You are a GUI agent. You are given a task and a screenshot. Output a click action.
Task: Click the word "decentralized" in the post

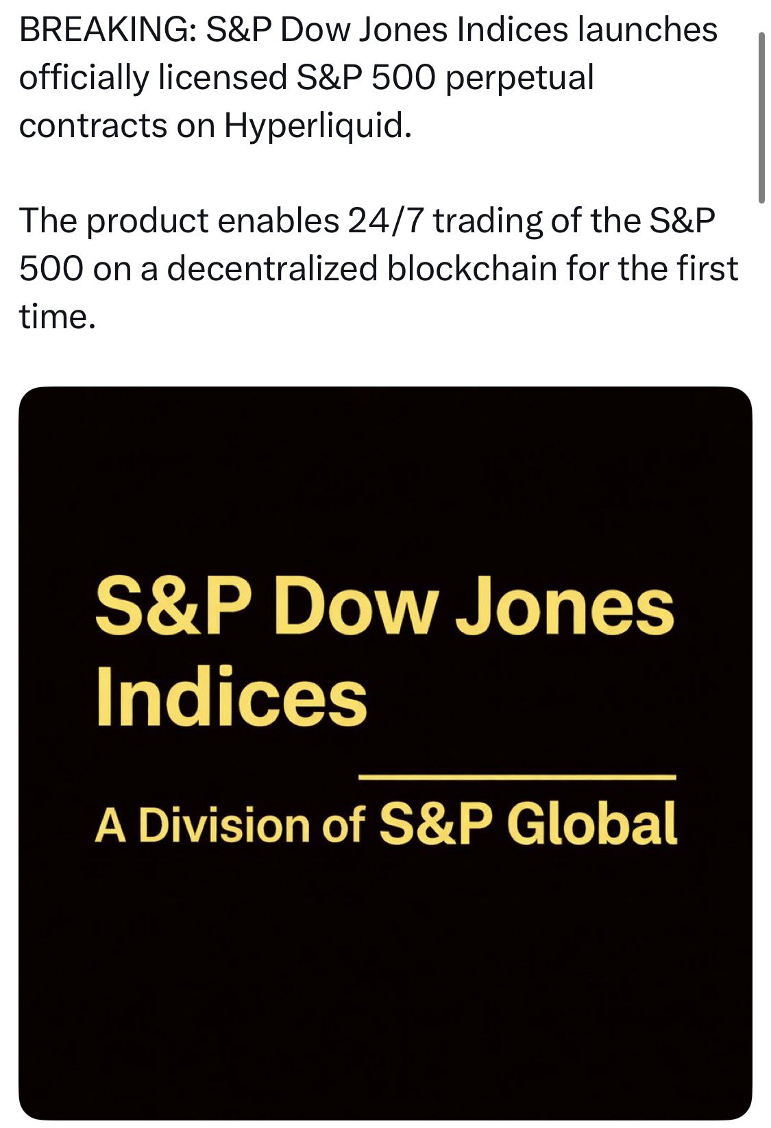(x=272, y=269)
